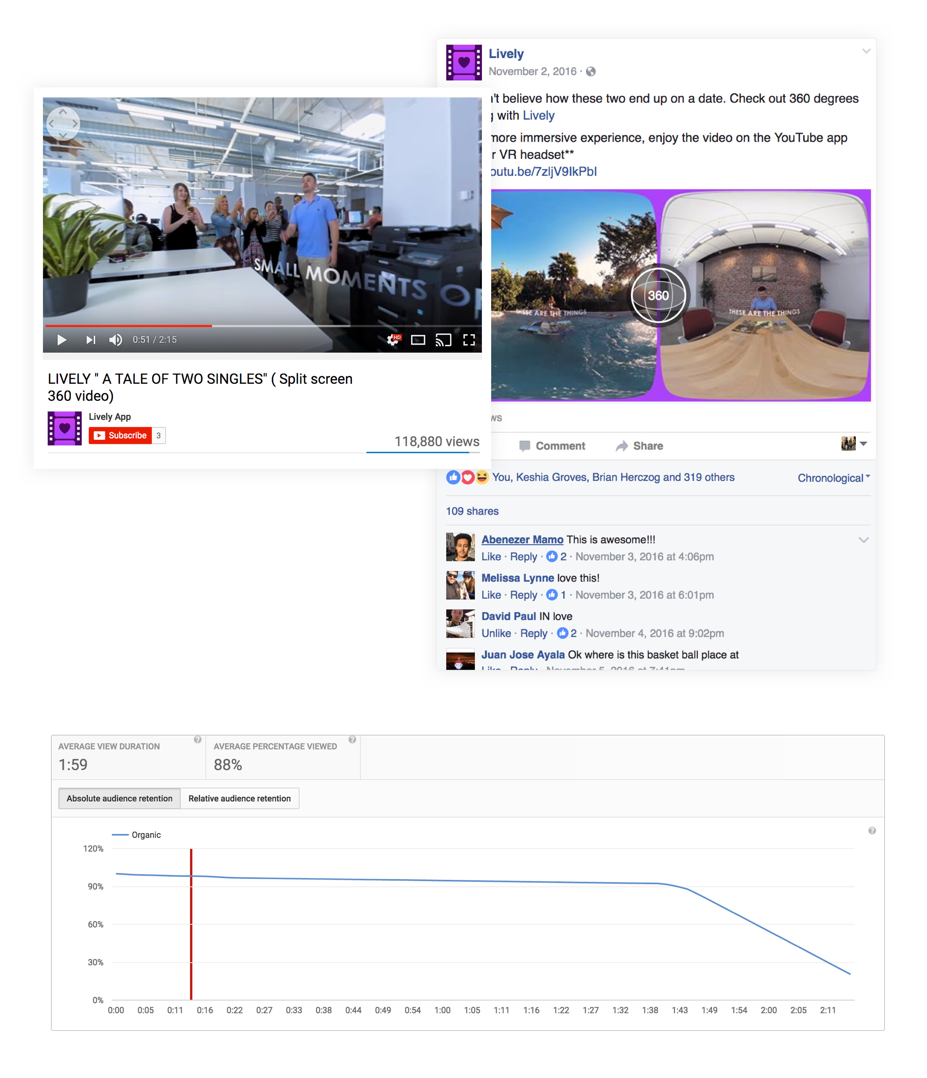View likes on Abenezer Mamo's comment
This screenshot has height=1078, width=927.
[x=556, y=557]
